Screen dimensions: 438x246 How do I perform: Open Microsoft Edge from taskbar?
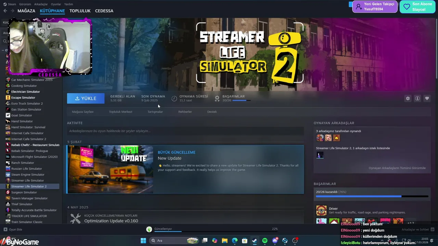235,241
